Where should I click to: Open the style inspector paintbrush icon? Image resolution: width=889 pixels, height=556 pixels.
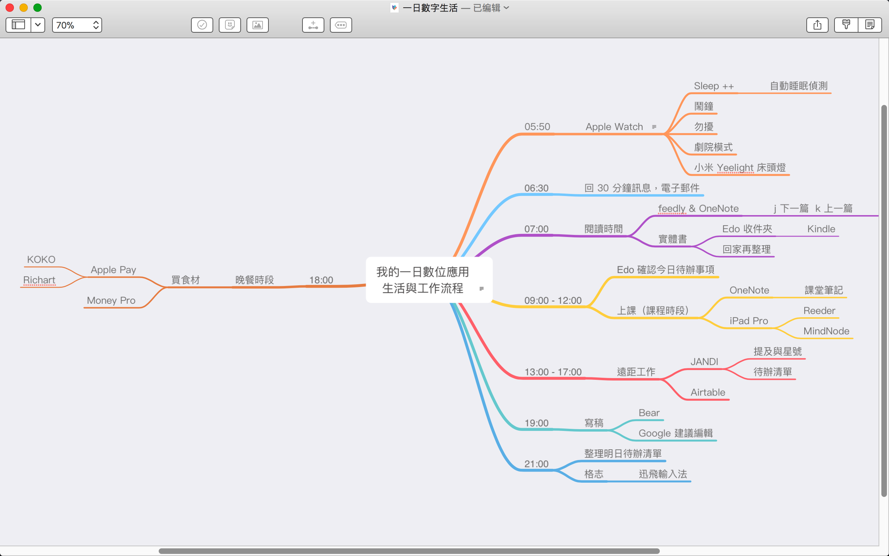tap(846, 25)
